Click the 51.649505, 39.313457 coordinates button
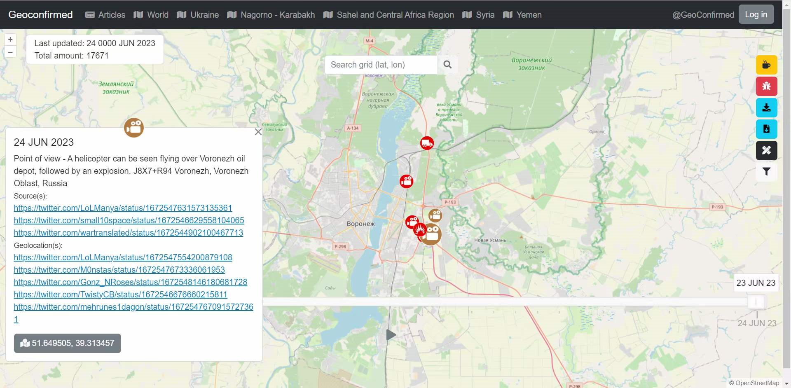 pyautogui.click(x=68, y=343)
